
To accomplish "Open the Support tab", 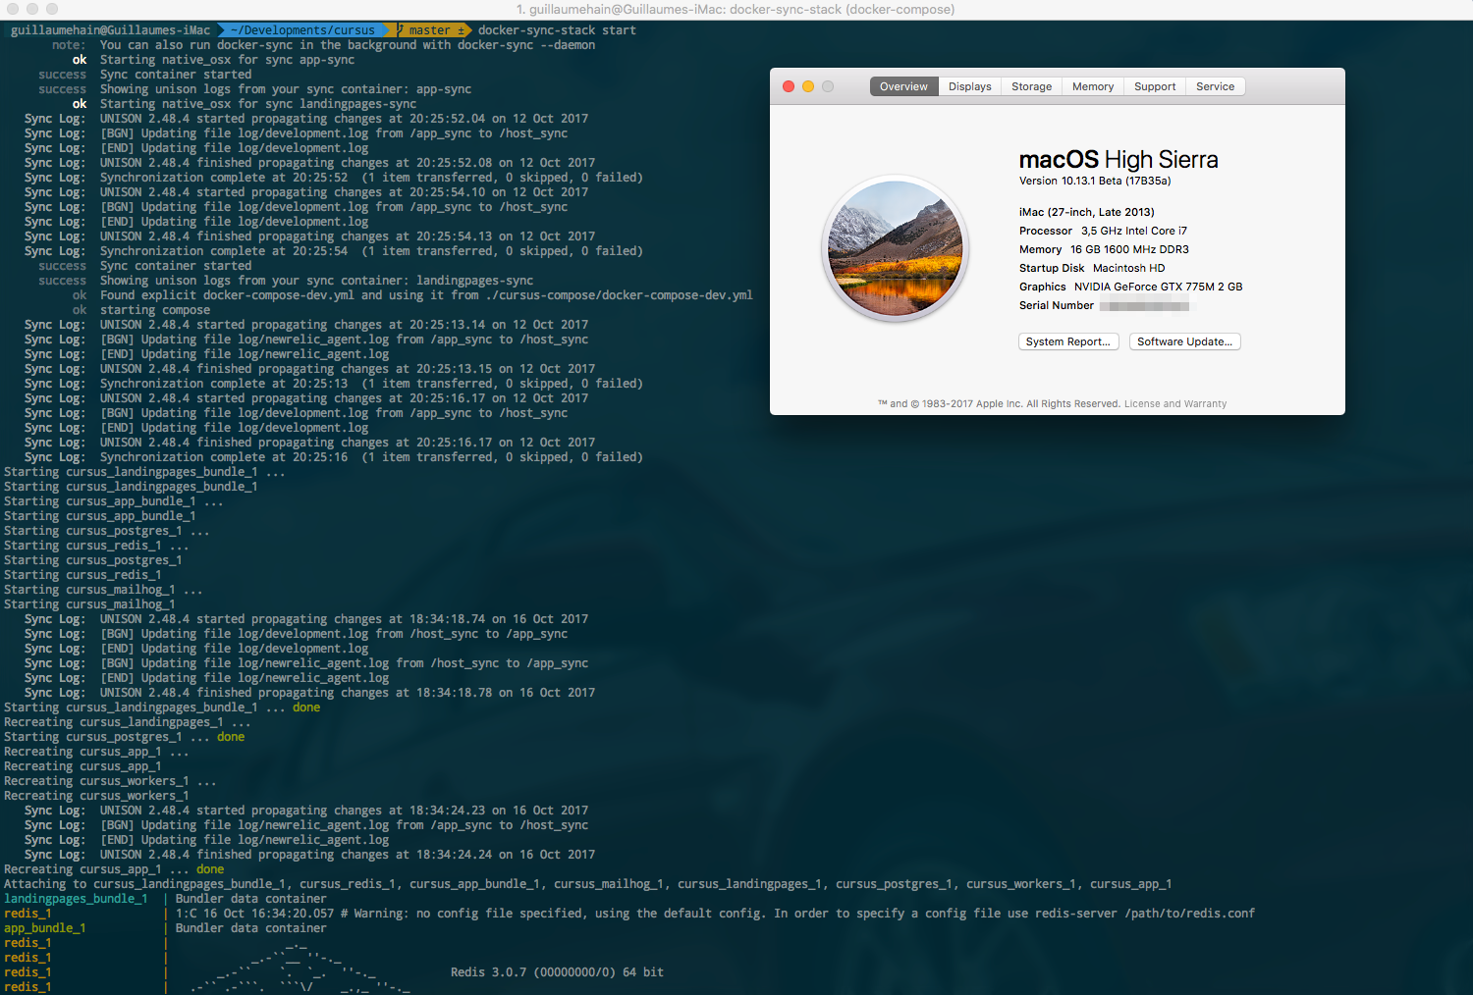I will click(1154, 86).
